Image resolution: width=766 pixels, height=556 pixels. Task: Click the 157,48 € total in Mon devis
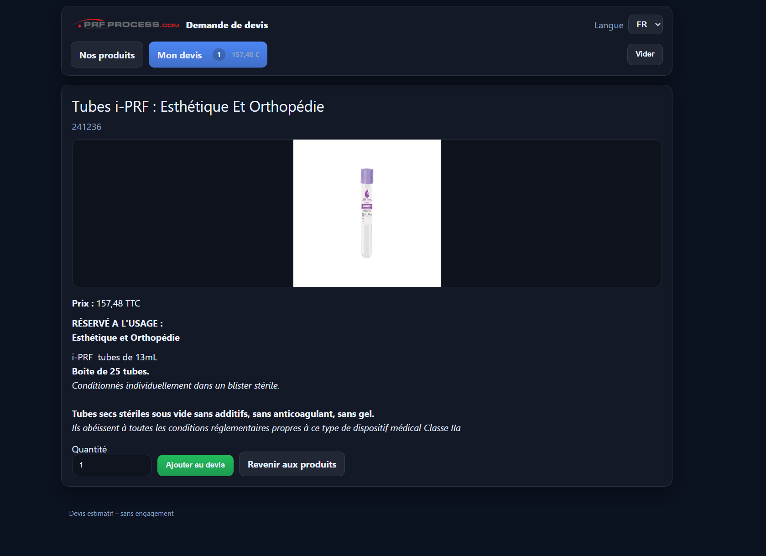pos(245,55)
